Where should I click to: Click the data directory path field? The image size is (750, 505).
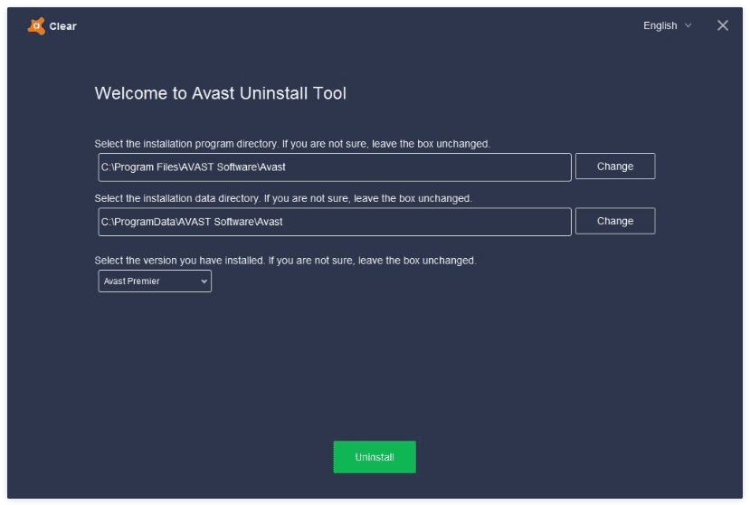coord(335,222)
